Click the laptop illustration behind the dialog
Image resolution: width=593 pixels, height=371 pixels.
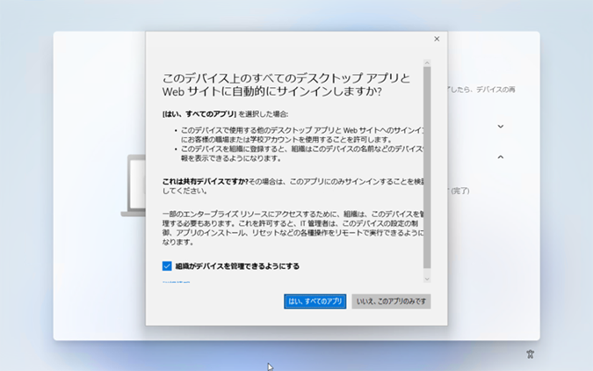[x=134, y=185]
